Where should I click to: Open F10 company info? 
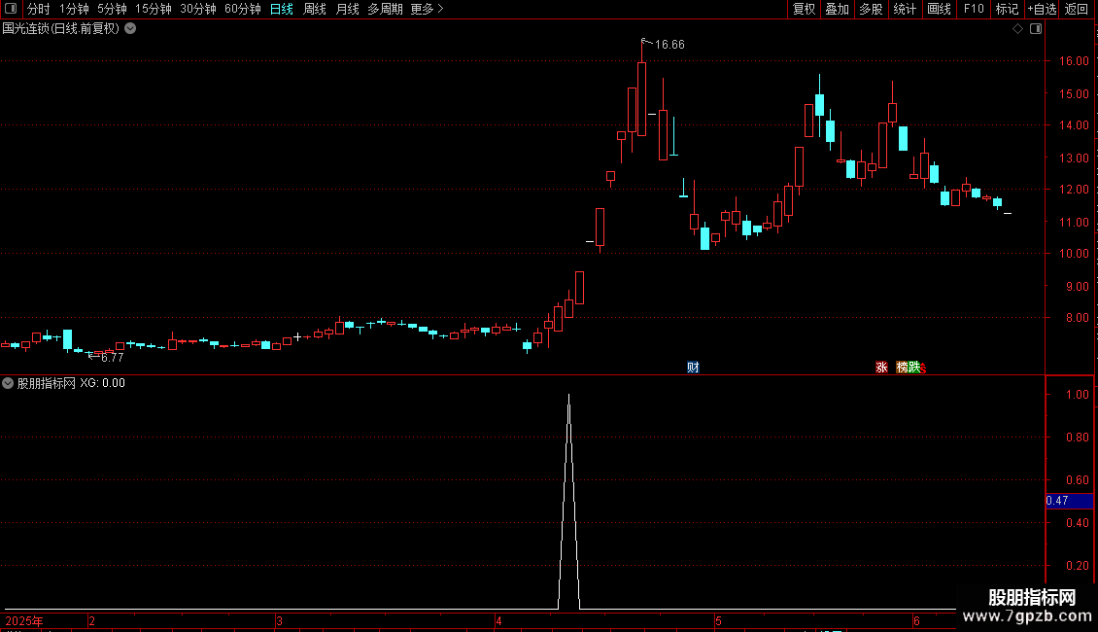point(974,9)
